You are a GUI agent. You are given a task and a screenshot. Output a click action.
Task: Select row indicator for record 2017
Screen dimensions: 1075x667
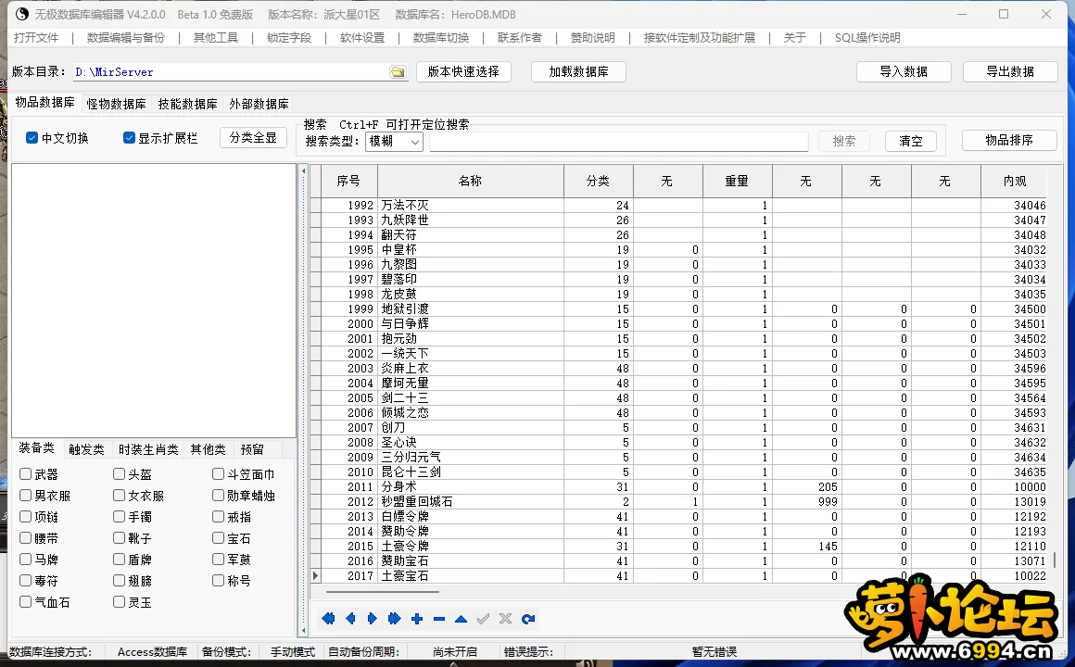coord(315,576)
